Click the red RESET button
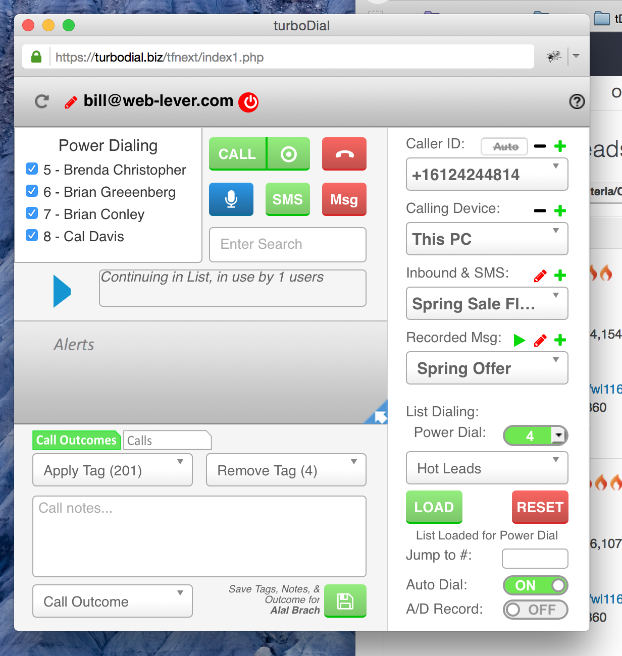Image resolution: width=622 pixels, height=656 pixels. pos(540,507)
